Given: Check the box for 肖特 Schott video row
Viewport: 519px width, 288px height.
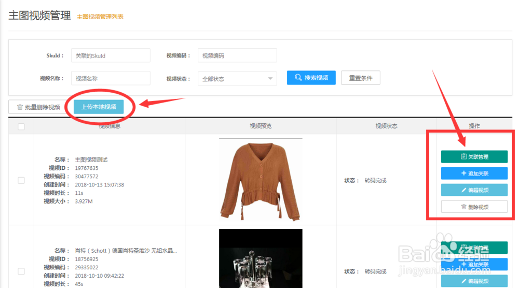Looking at the screenshot, I should coord(21,271).
